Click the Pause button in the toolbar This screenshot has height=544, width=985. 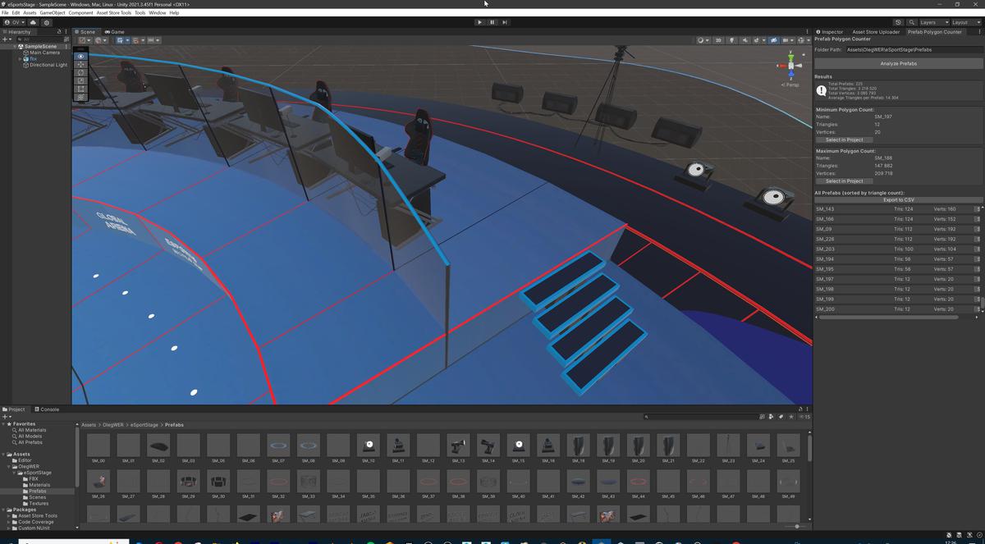click(x=492, y=22)
